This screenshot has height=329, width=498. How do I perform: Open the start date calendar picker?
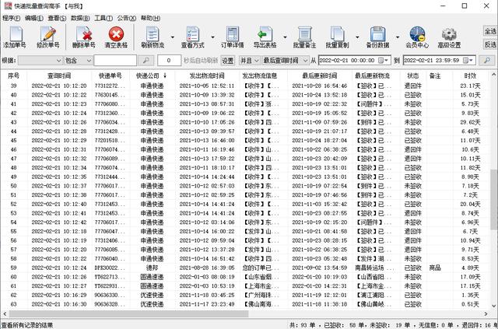point(384,61)
